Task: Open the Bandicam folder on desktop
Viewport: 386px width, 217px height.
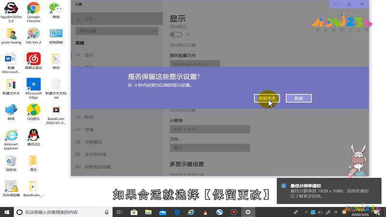Action: (x=33, y=189)
